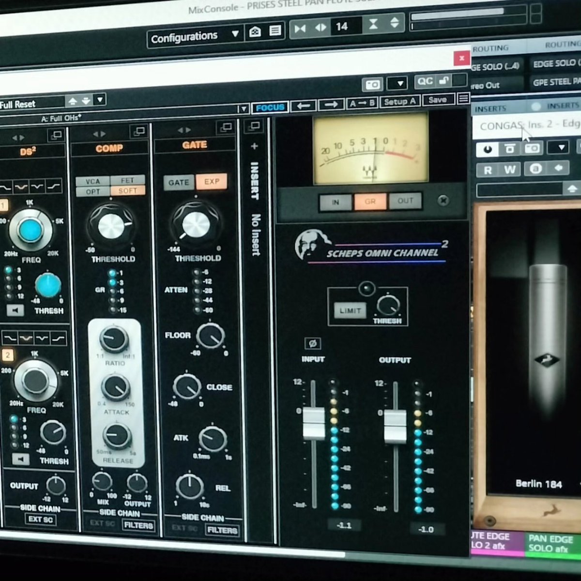Viewport: 581px width, 581px height.
Task: Click the redo right arrow button
Action: click(332, 104)
